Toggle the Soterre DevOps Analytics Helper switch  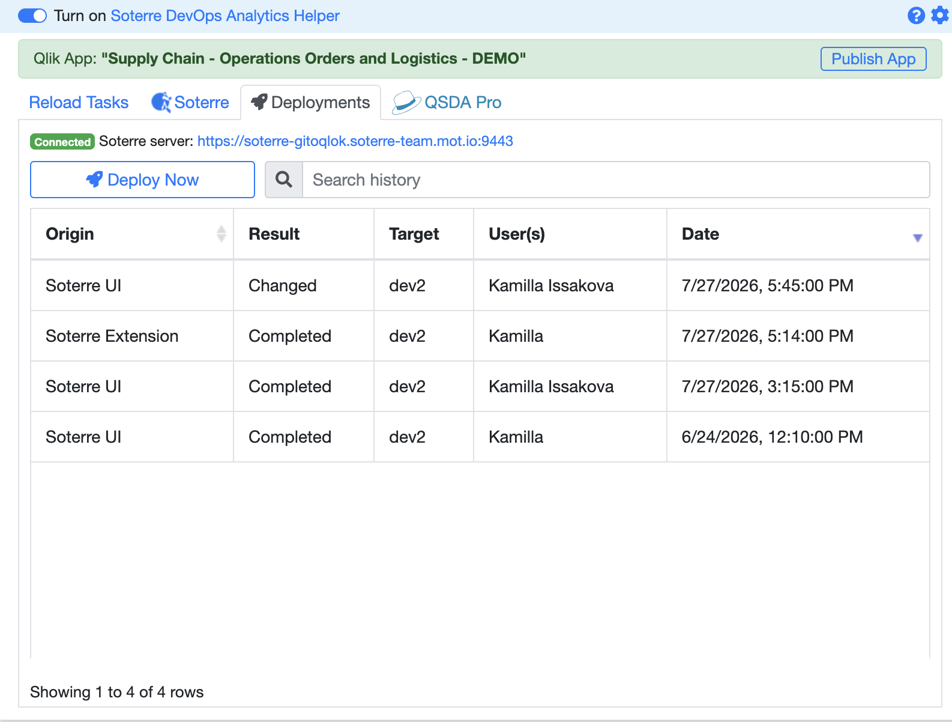[32, 16]
